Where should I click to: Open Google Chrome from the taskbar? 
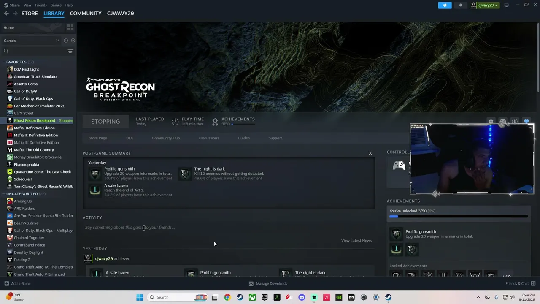227,297
